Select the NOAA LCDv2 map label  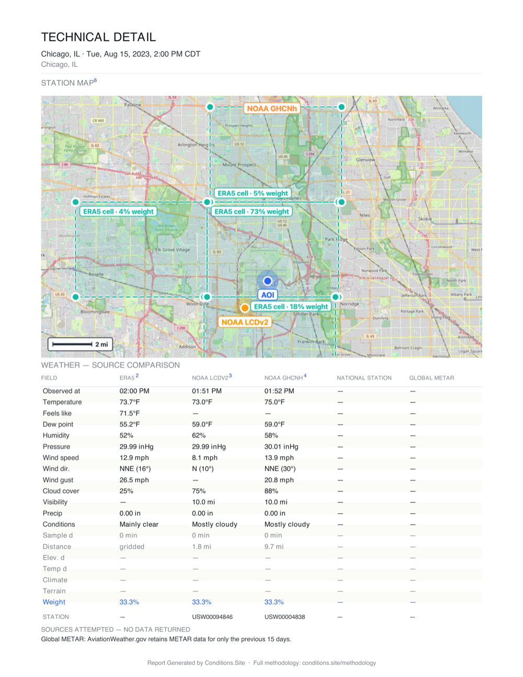(x=245, y=322)
